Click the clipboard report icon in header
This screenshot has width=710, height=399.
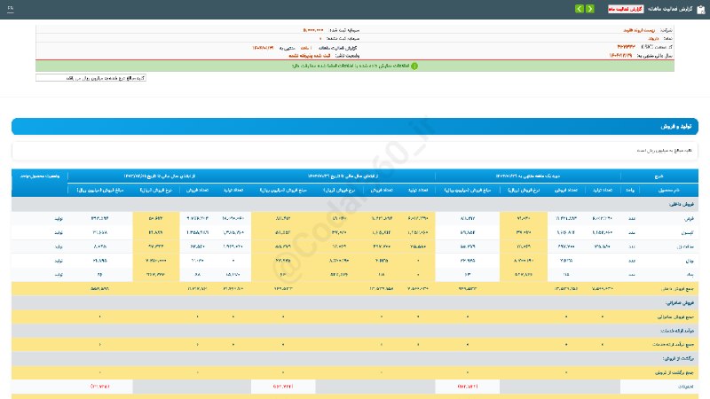pyautogui.click(x=700, y=9)
